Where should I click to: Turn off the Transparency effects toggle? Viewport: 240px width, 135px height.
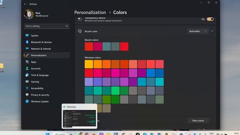pyautogui.click(x=210, y=19)
